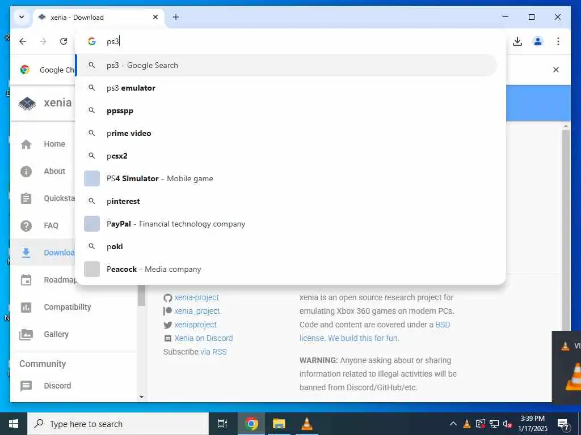Choose the 'ppsspp' suggestion
This screenshot has width=581, height=435.
click(x=286, y=110)
